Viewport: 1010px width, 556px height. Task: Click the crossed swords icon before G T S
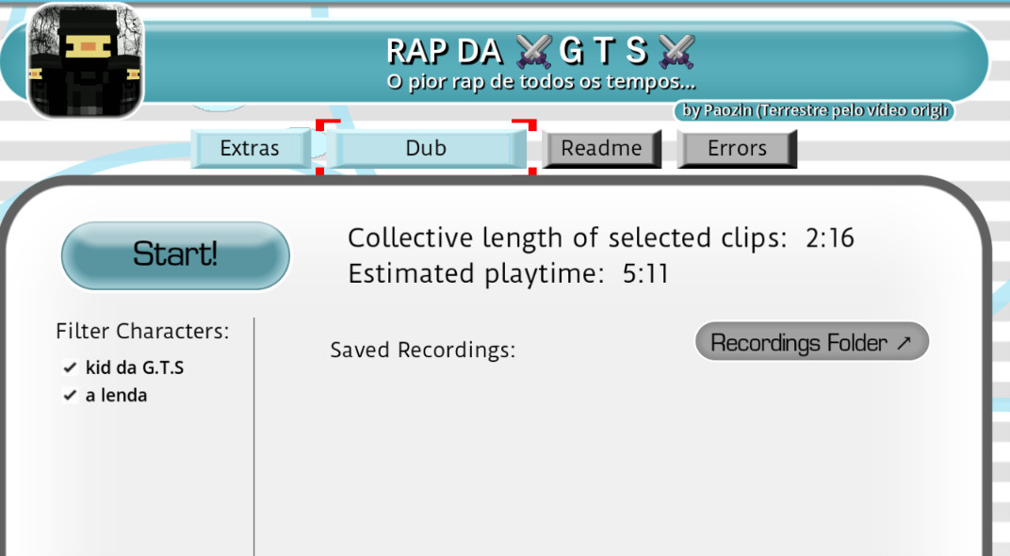(534, 52)
